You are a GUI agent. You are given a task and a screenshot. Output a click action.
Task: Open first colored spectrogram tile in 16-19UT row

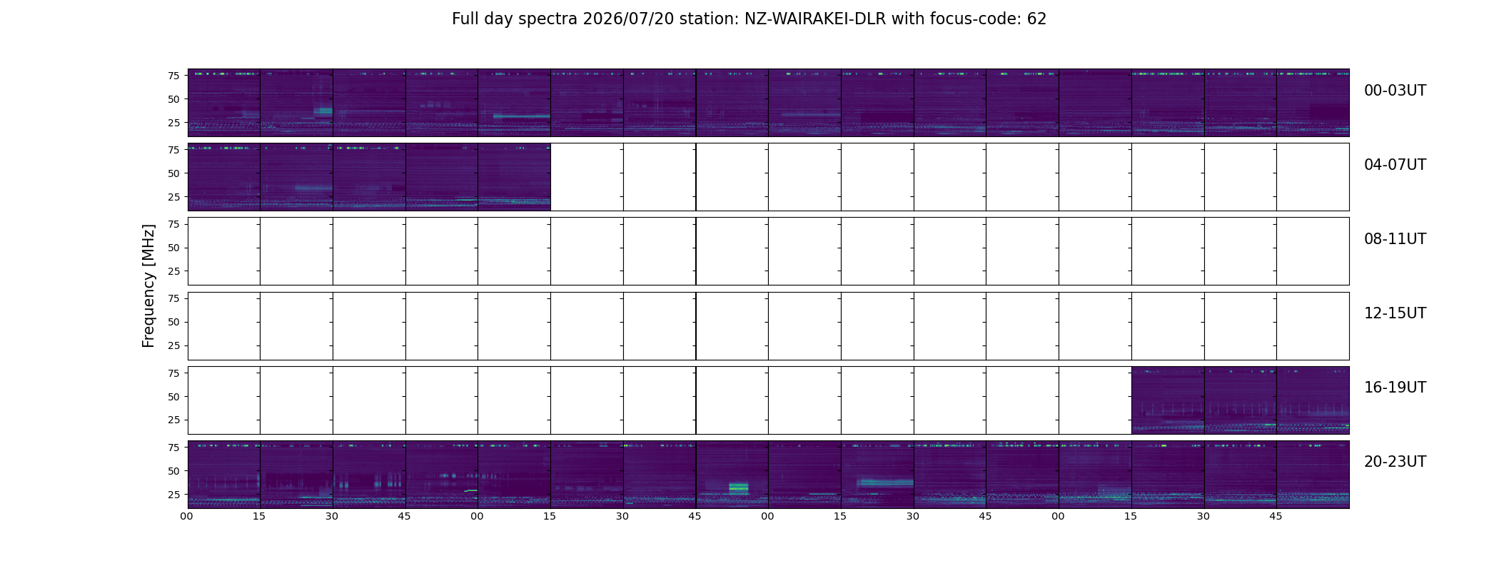[1168, 400]
